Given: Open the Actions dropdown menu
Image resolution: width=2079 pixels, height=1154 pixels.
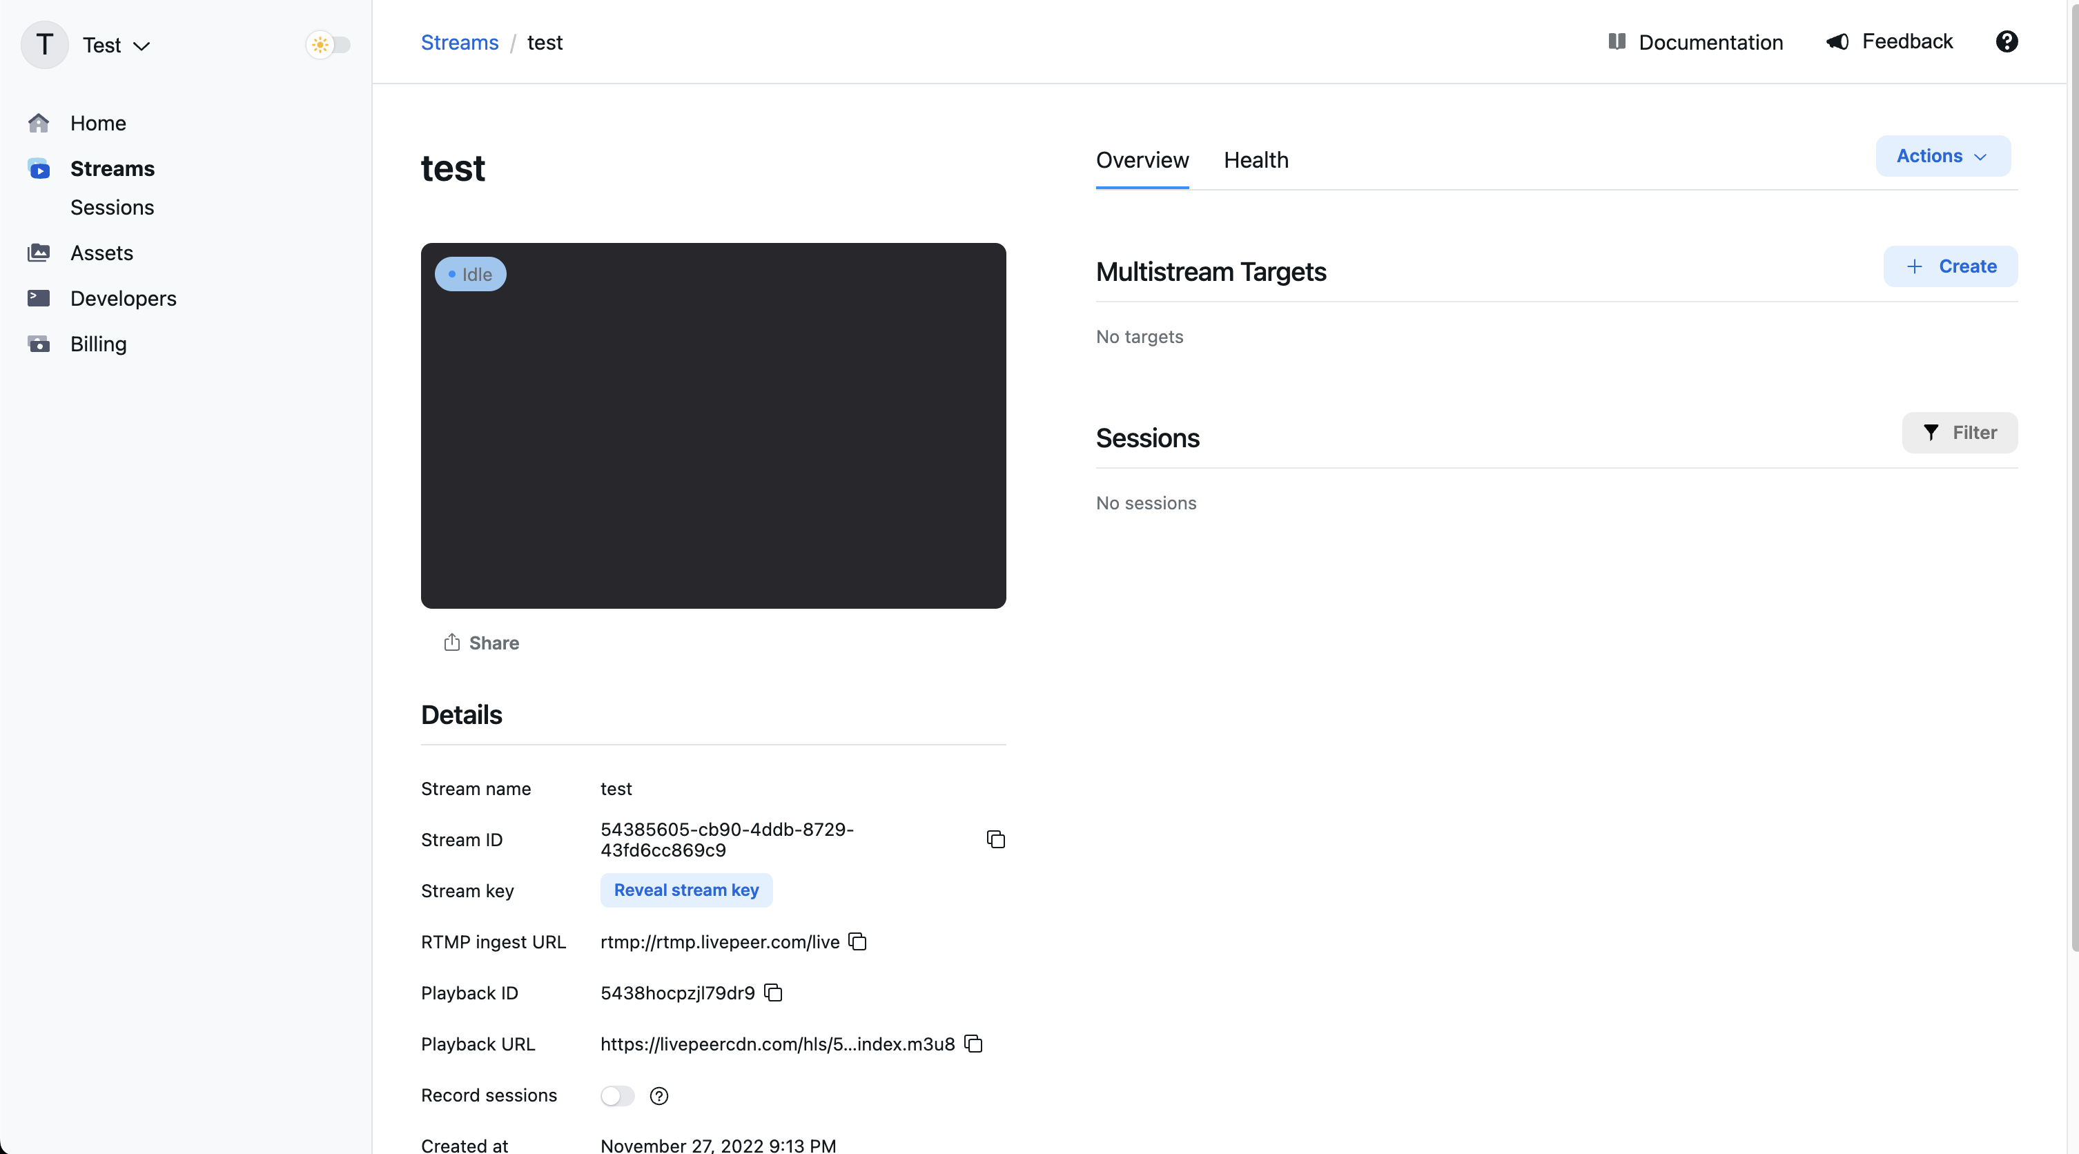Looking at the screenshot, I should (1942, 156).
